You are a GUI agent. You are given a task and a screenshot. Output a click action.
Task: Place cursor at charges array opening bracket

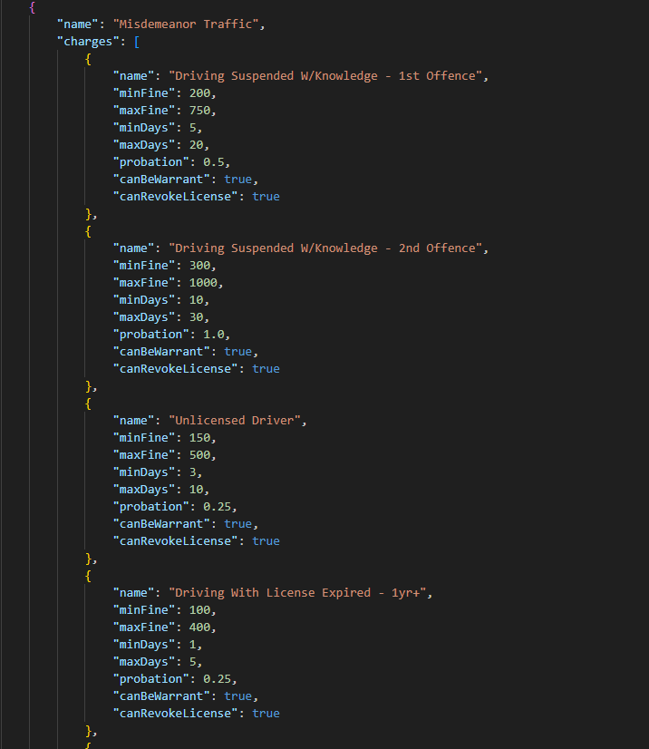(135, 42)
